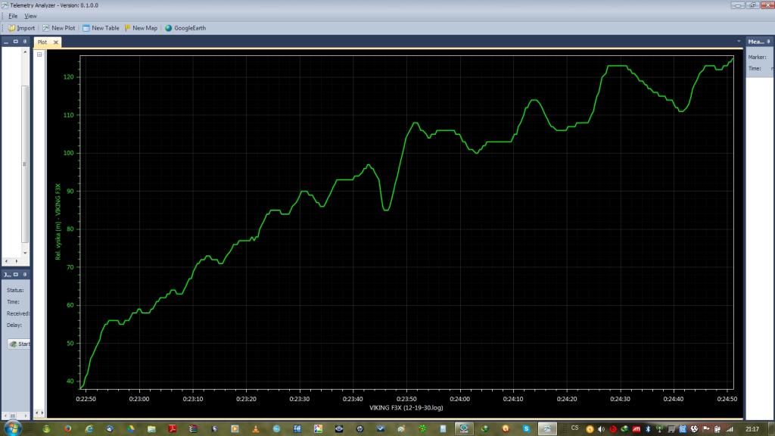
Task: Open the Internet Explorer taskbar icon
Action: coord(89,428)
